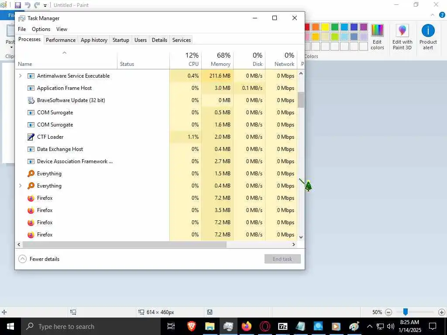This screenshot has height=335, width=447.
Task: Click the Brave browser taskbar icon
Action: [x=192, y=326]
